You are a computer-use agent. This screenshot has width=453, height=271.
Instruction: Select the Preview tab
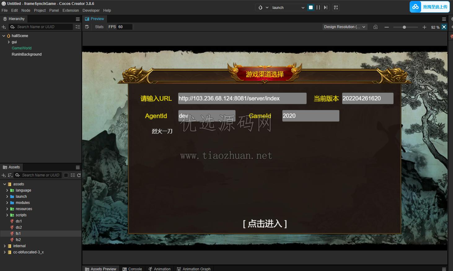[x=95, y=19]
